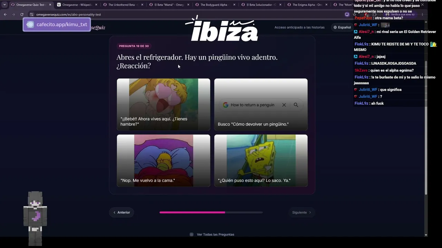This screenshot has width=442, height=248.
Task: Open the browser three-dot menu
Action: pos(422,14)
